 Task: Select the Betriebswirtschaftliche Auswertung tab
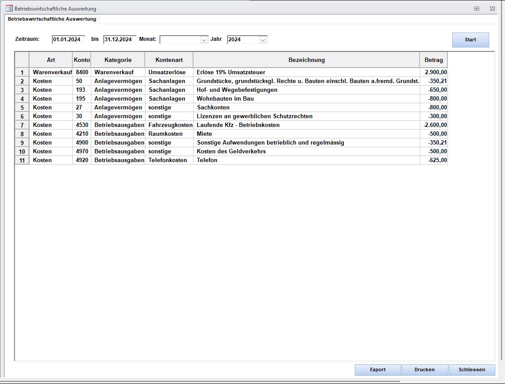click(x=52, y=19)
